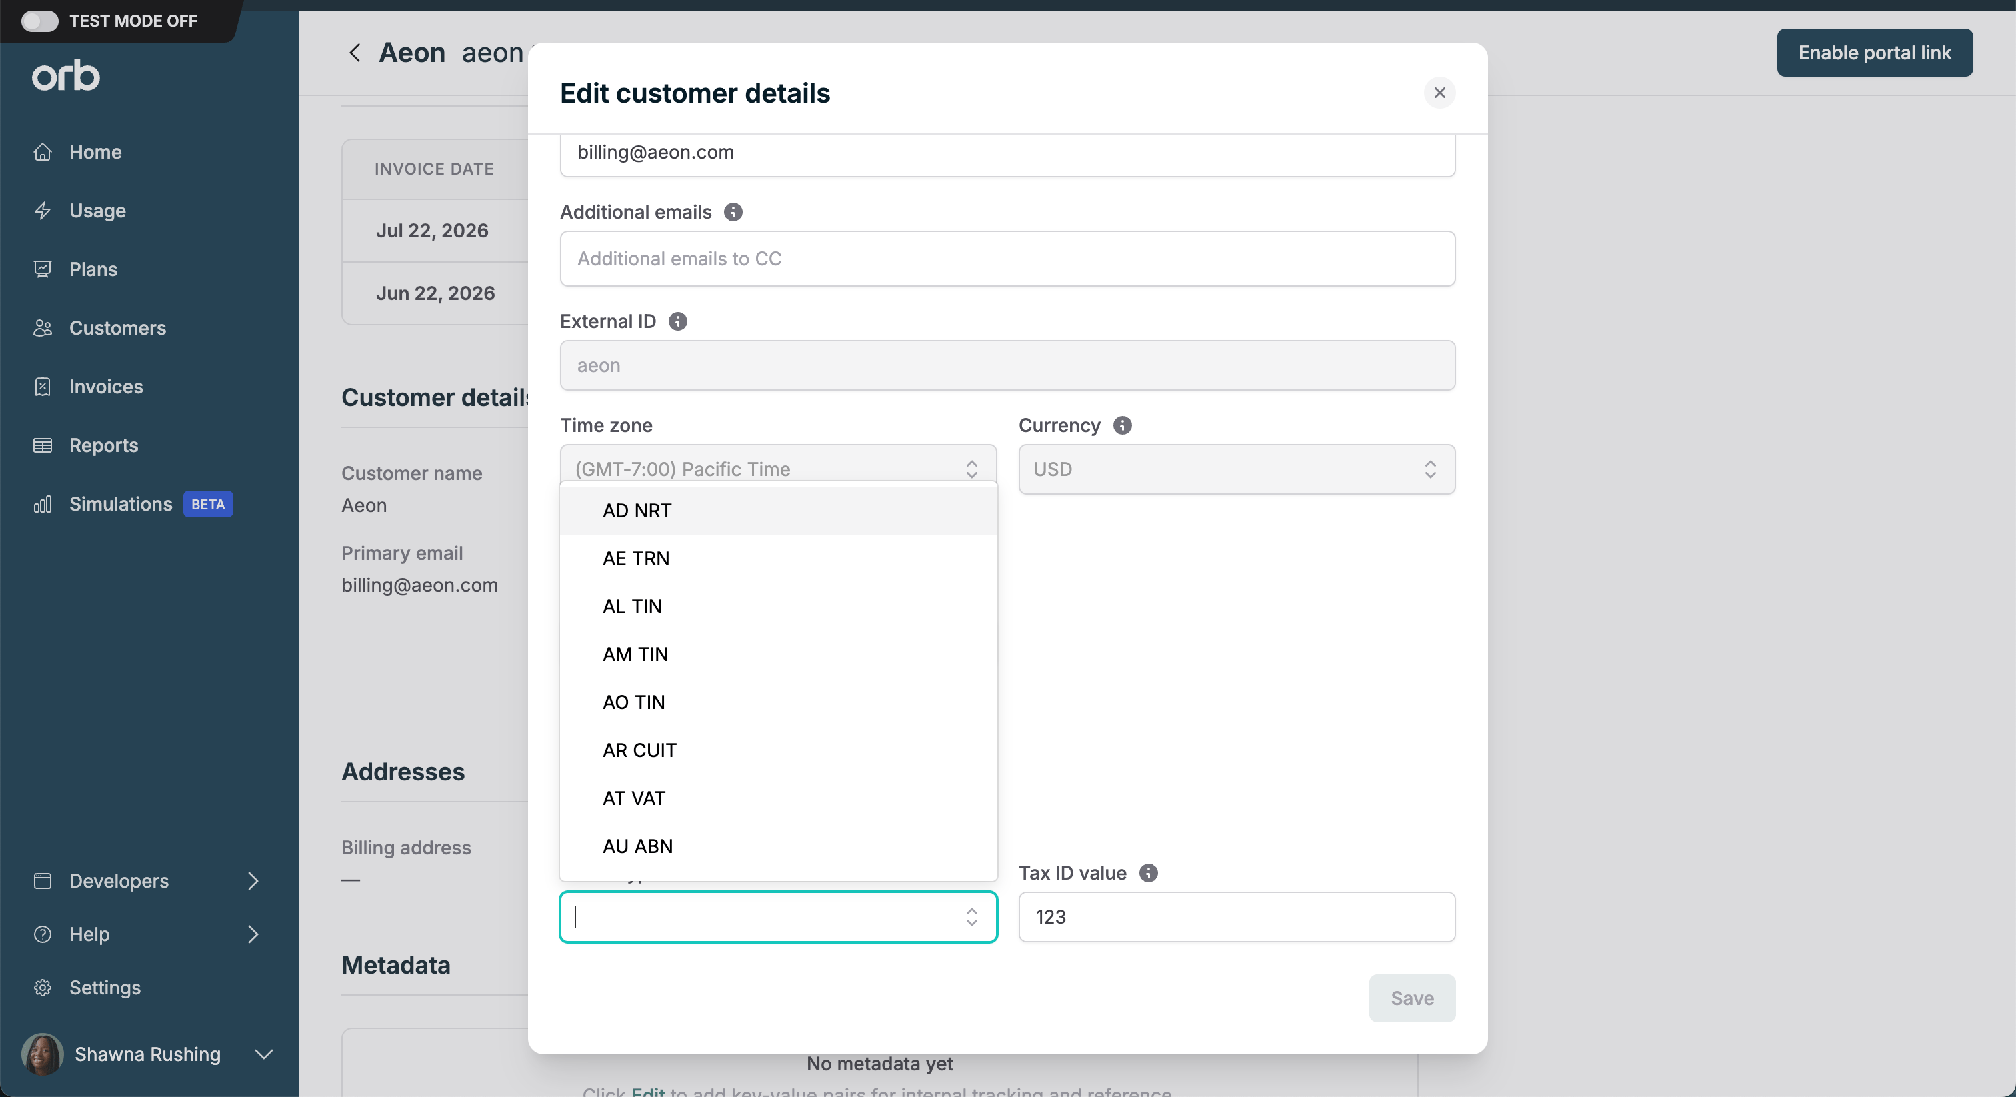This screenshot has height=1097, width=2016.
Task: Click the External ID info icon
Action: point(678,322)
